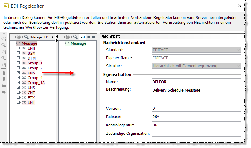The width and height of the screenshot is (251, 148).
Task: Click the bug icon in Hilfsregel panel
Action: tap(19, 37)
